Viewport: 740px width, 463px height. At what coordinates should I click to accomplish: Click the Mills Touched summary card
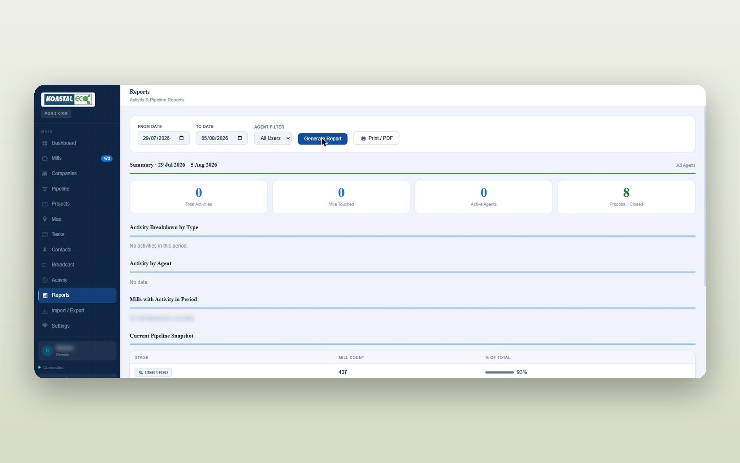tap(341, 197)
